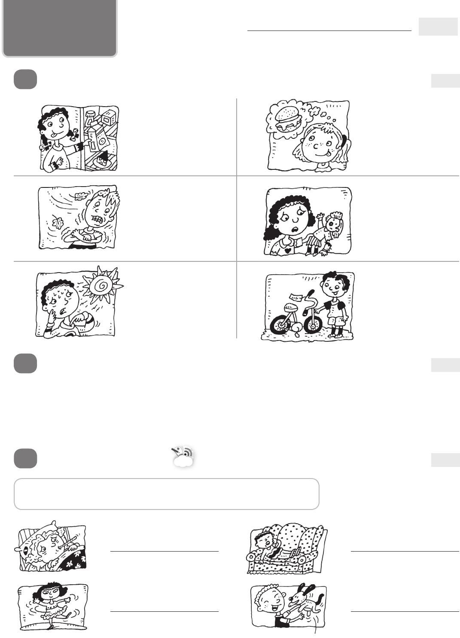Click the answer line beside the yawning boy
Viewport: 460px width, 638px height.
tap(405, 551)
